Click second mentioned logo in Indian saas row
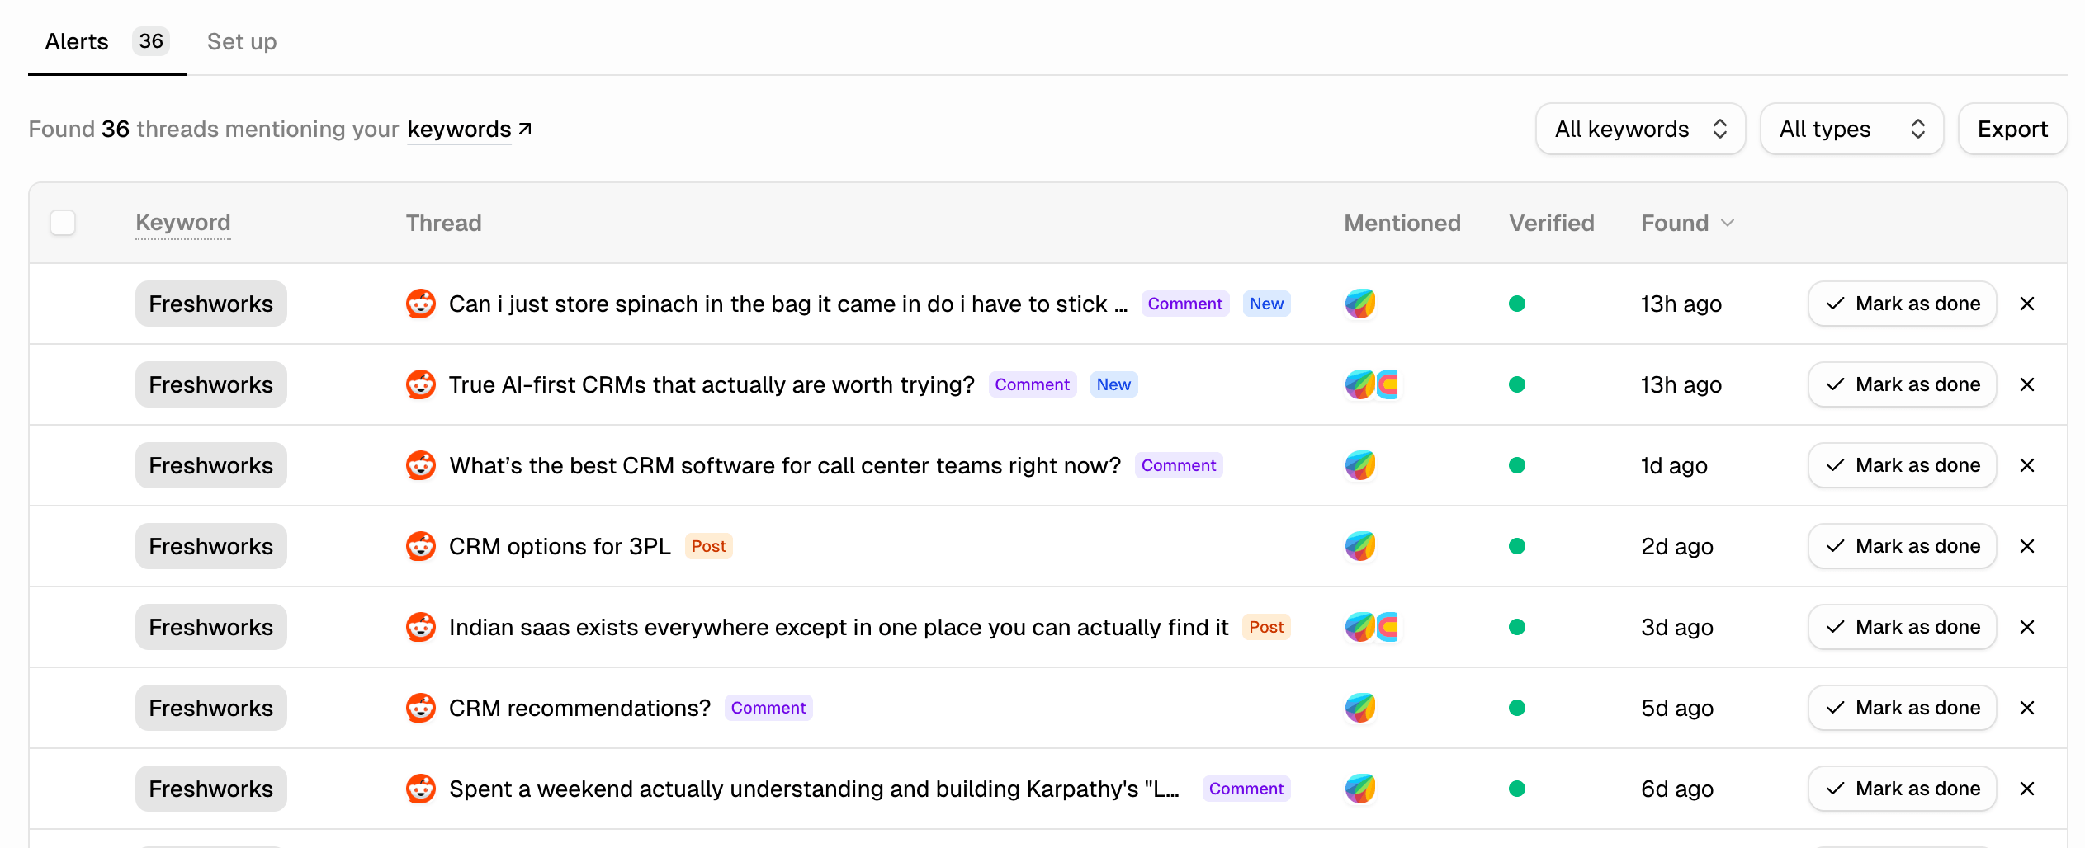Viewport: 2085px width, 848px height. pyautogui.click(x=1388, y=627)
